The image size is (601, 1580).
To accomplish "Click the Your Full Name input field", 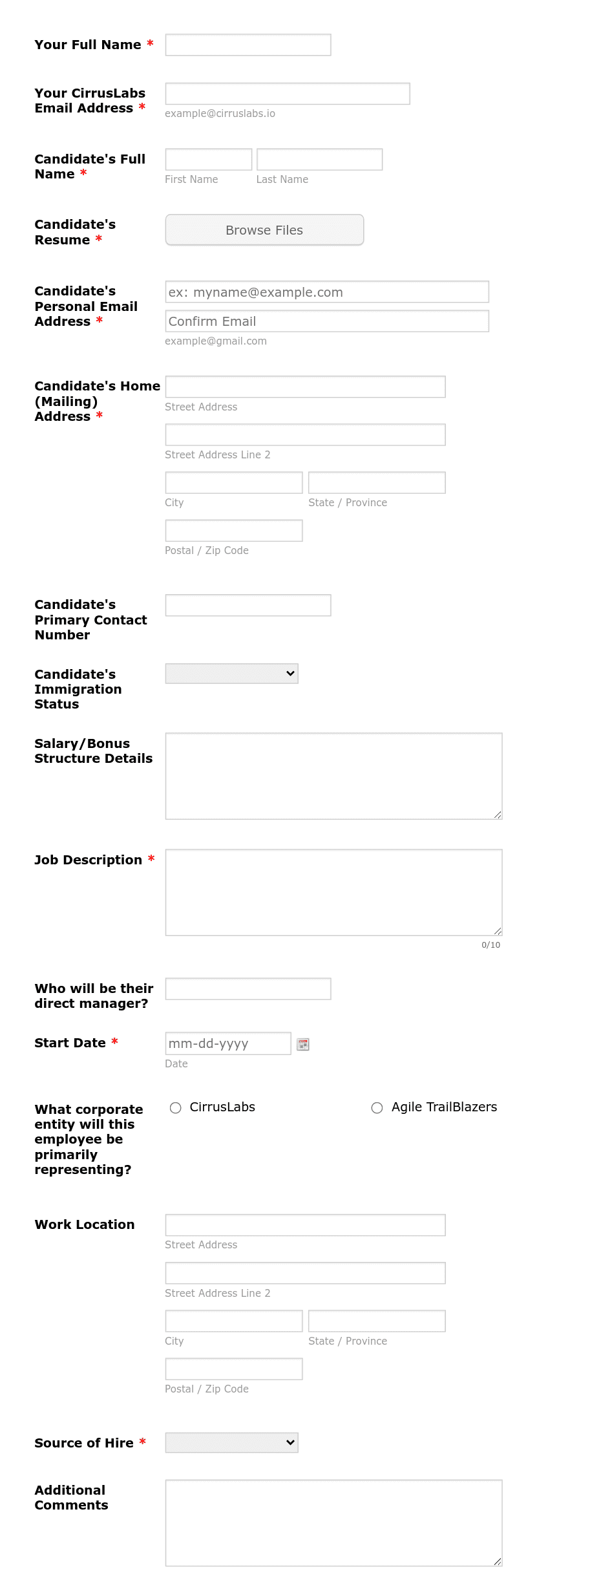I will click(248, 45).
